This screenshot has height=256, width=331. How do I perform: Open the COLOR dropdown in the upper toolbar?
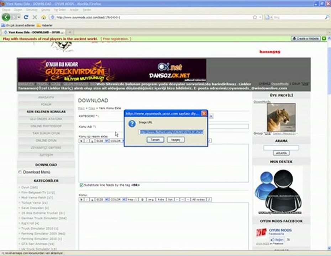(x=116, y=141)
